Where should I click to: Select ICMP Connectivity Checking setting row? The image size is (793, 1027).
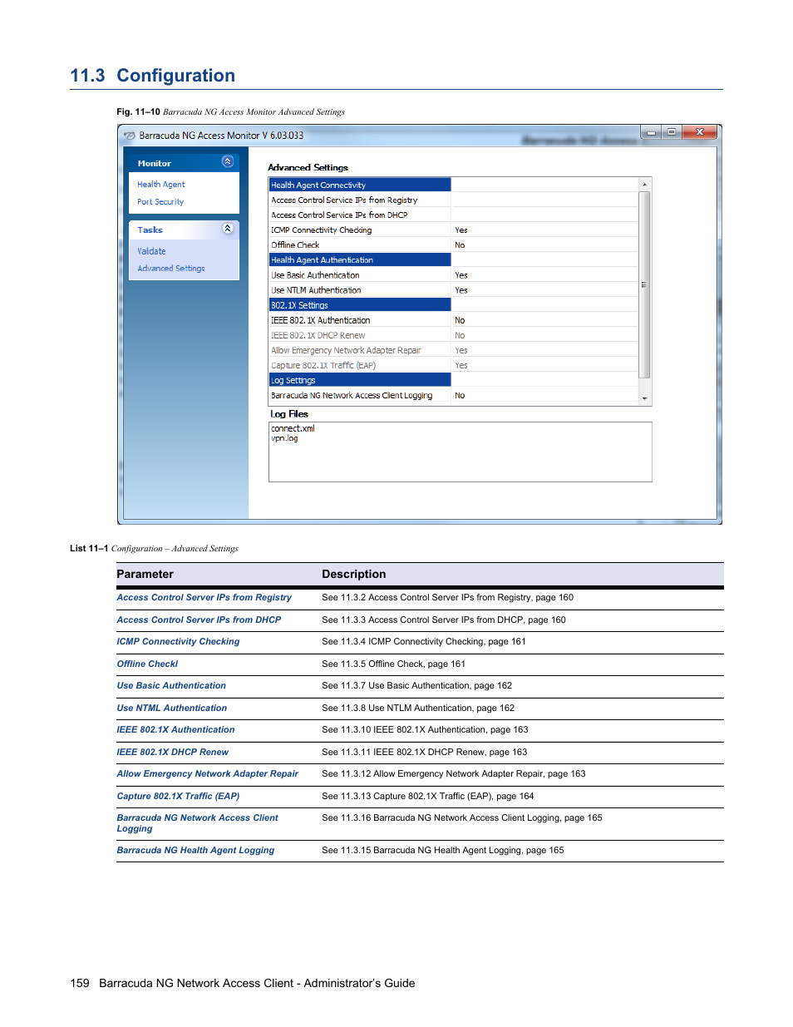(453, 230)
